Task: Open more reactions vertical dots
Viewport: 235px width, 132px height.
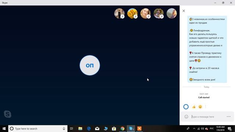Action: pos(206,107)
